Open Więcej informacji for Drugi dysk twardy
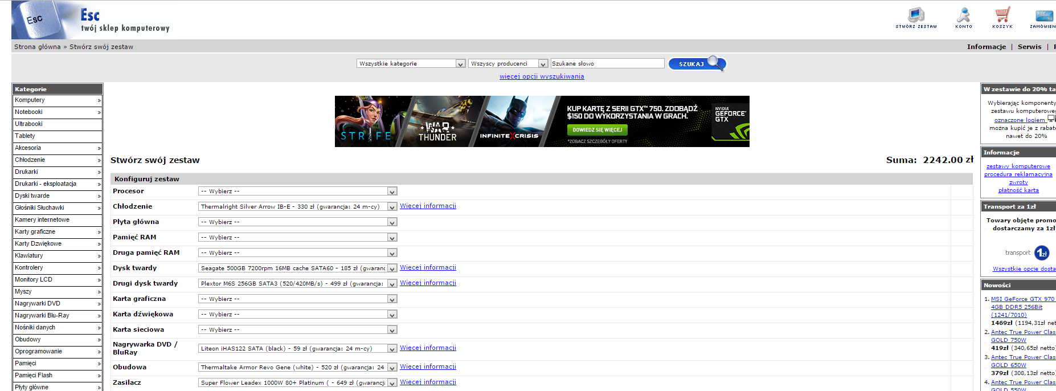Image resolution: width=1056 pixels, height=391 pixels. (428, 283)
